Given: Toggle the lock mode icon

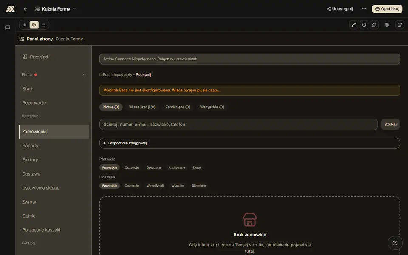Looking at the screenshot, I should [x=44, y=25].
